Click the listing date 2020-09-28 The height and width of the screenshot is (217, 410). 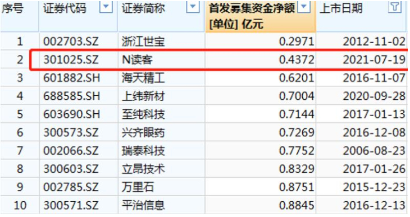point(374,96)
